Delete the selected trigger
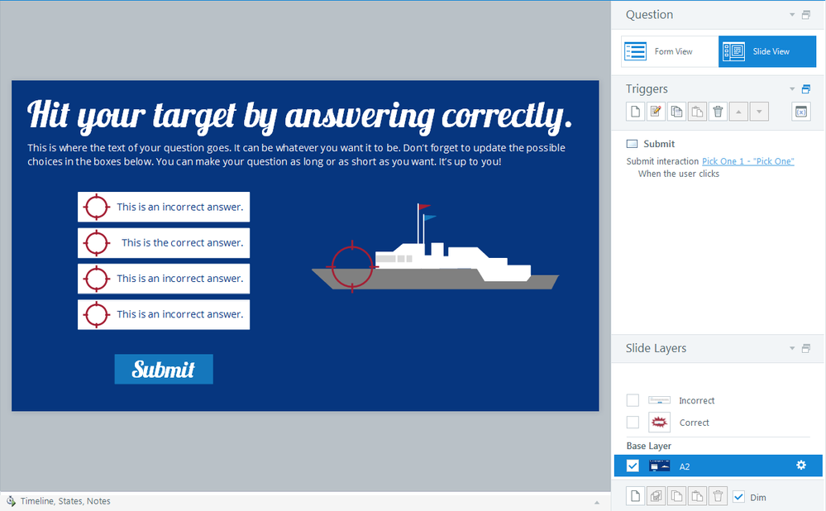The height and width of the screenshot is (511, 826). [718, 112]
